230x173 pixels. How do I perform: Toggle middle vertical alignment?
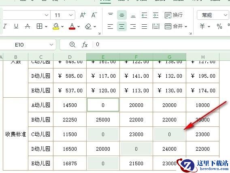pyautogui.click(x=122, y=15)
